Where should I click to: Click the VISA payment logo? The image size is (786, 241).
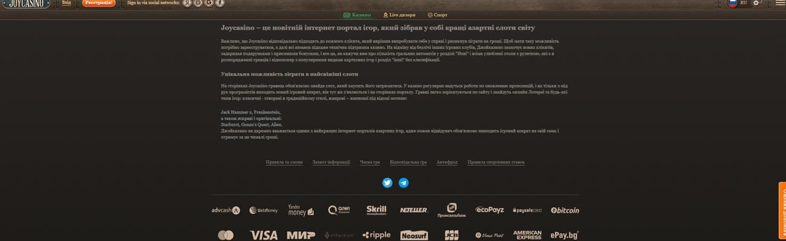(263, 235)
